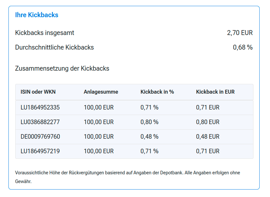Click the Anlagesumme cell in the DE0009769760 row

click(99, 136)
